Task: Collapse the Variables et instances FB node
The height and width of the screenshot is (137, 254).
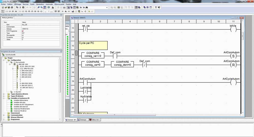Action: click(x=4, y=98)
